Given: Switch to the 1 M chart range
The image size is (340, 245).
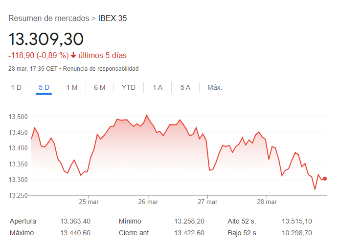Looking at the screenshot, I should coord(72,87).
